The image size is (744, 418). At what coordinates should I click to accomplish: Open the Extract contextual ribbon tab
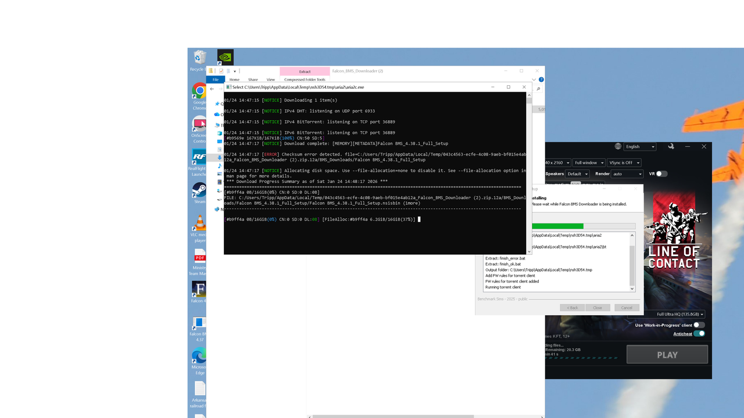pyautogui.click(x=305, y=71)
